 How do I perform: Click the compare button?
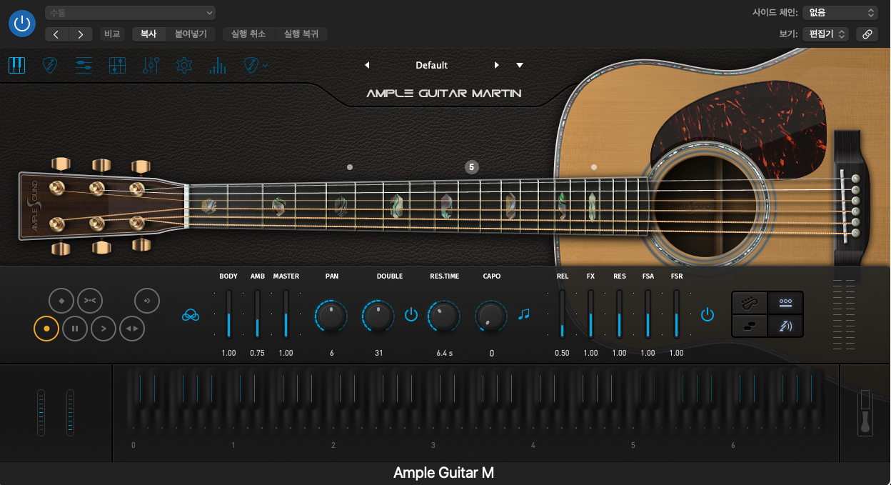112,34
